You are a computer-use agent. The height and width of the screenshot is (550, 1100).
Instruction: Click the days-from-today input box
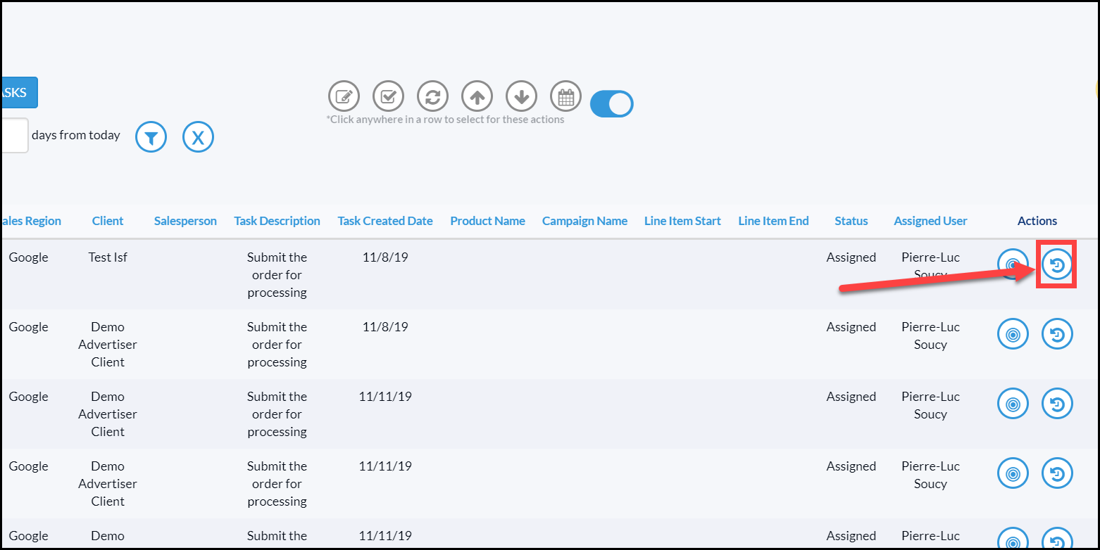[x=14, y=135]
